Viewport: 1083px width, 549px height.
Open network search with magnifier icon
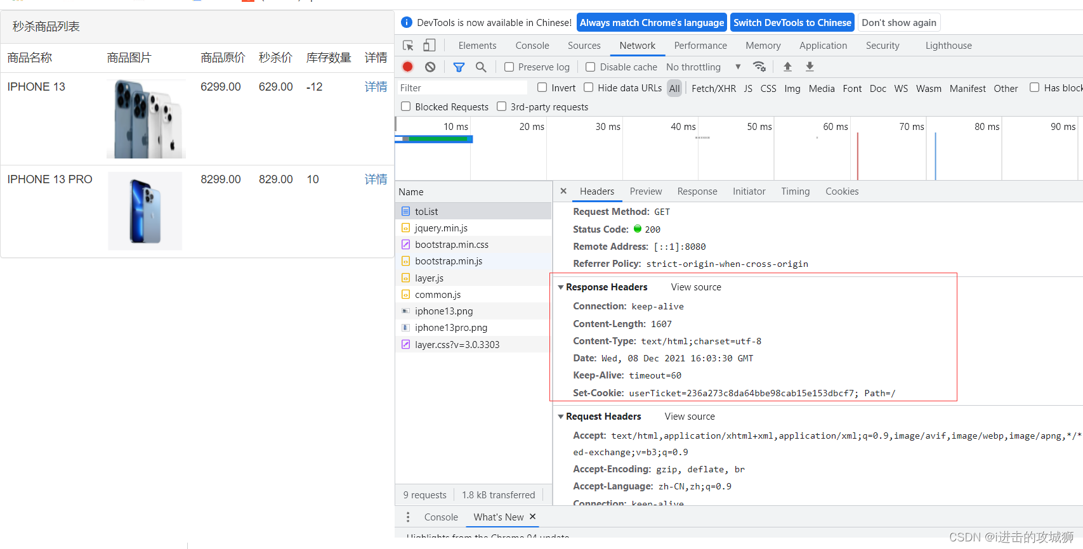pos(481,67)
